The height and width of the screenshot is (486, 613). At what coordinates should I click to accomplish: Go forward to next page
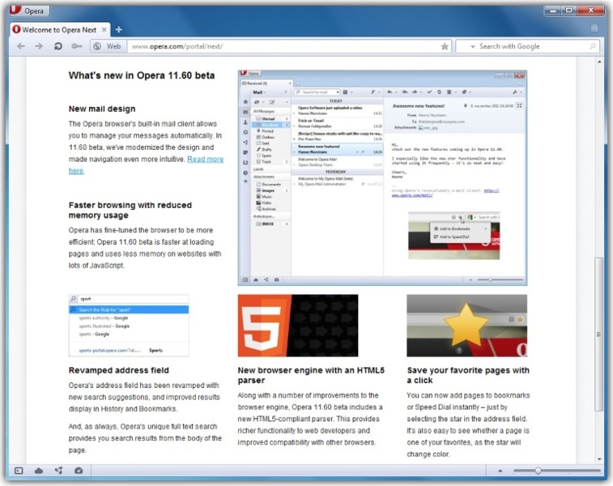[39, 46]
